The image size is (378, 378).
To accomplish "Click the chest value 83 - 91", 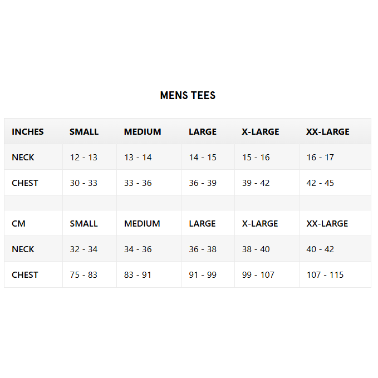I will 138,275.
